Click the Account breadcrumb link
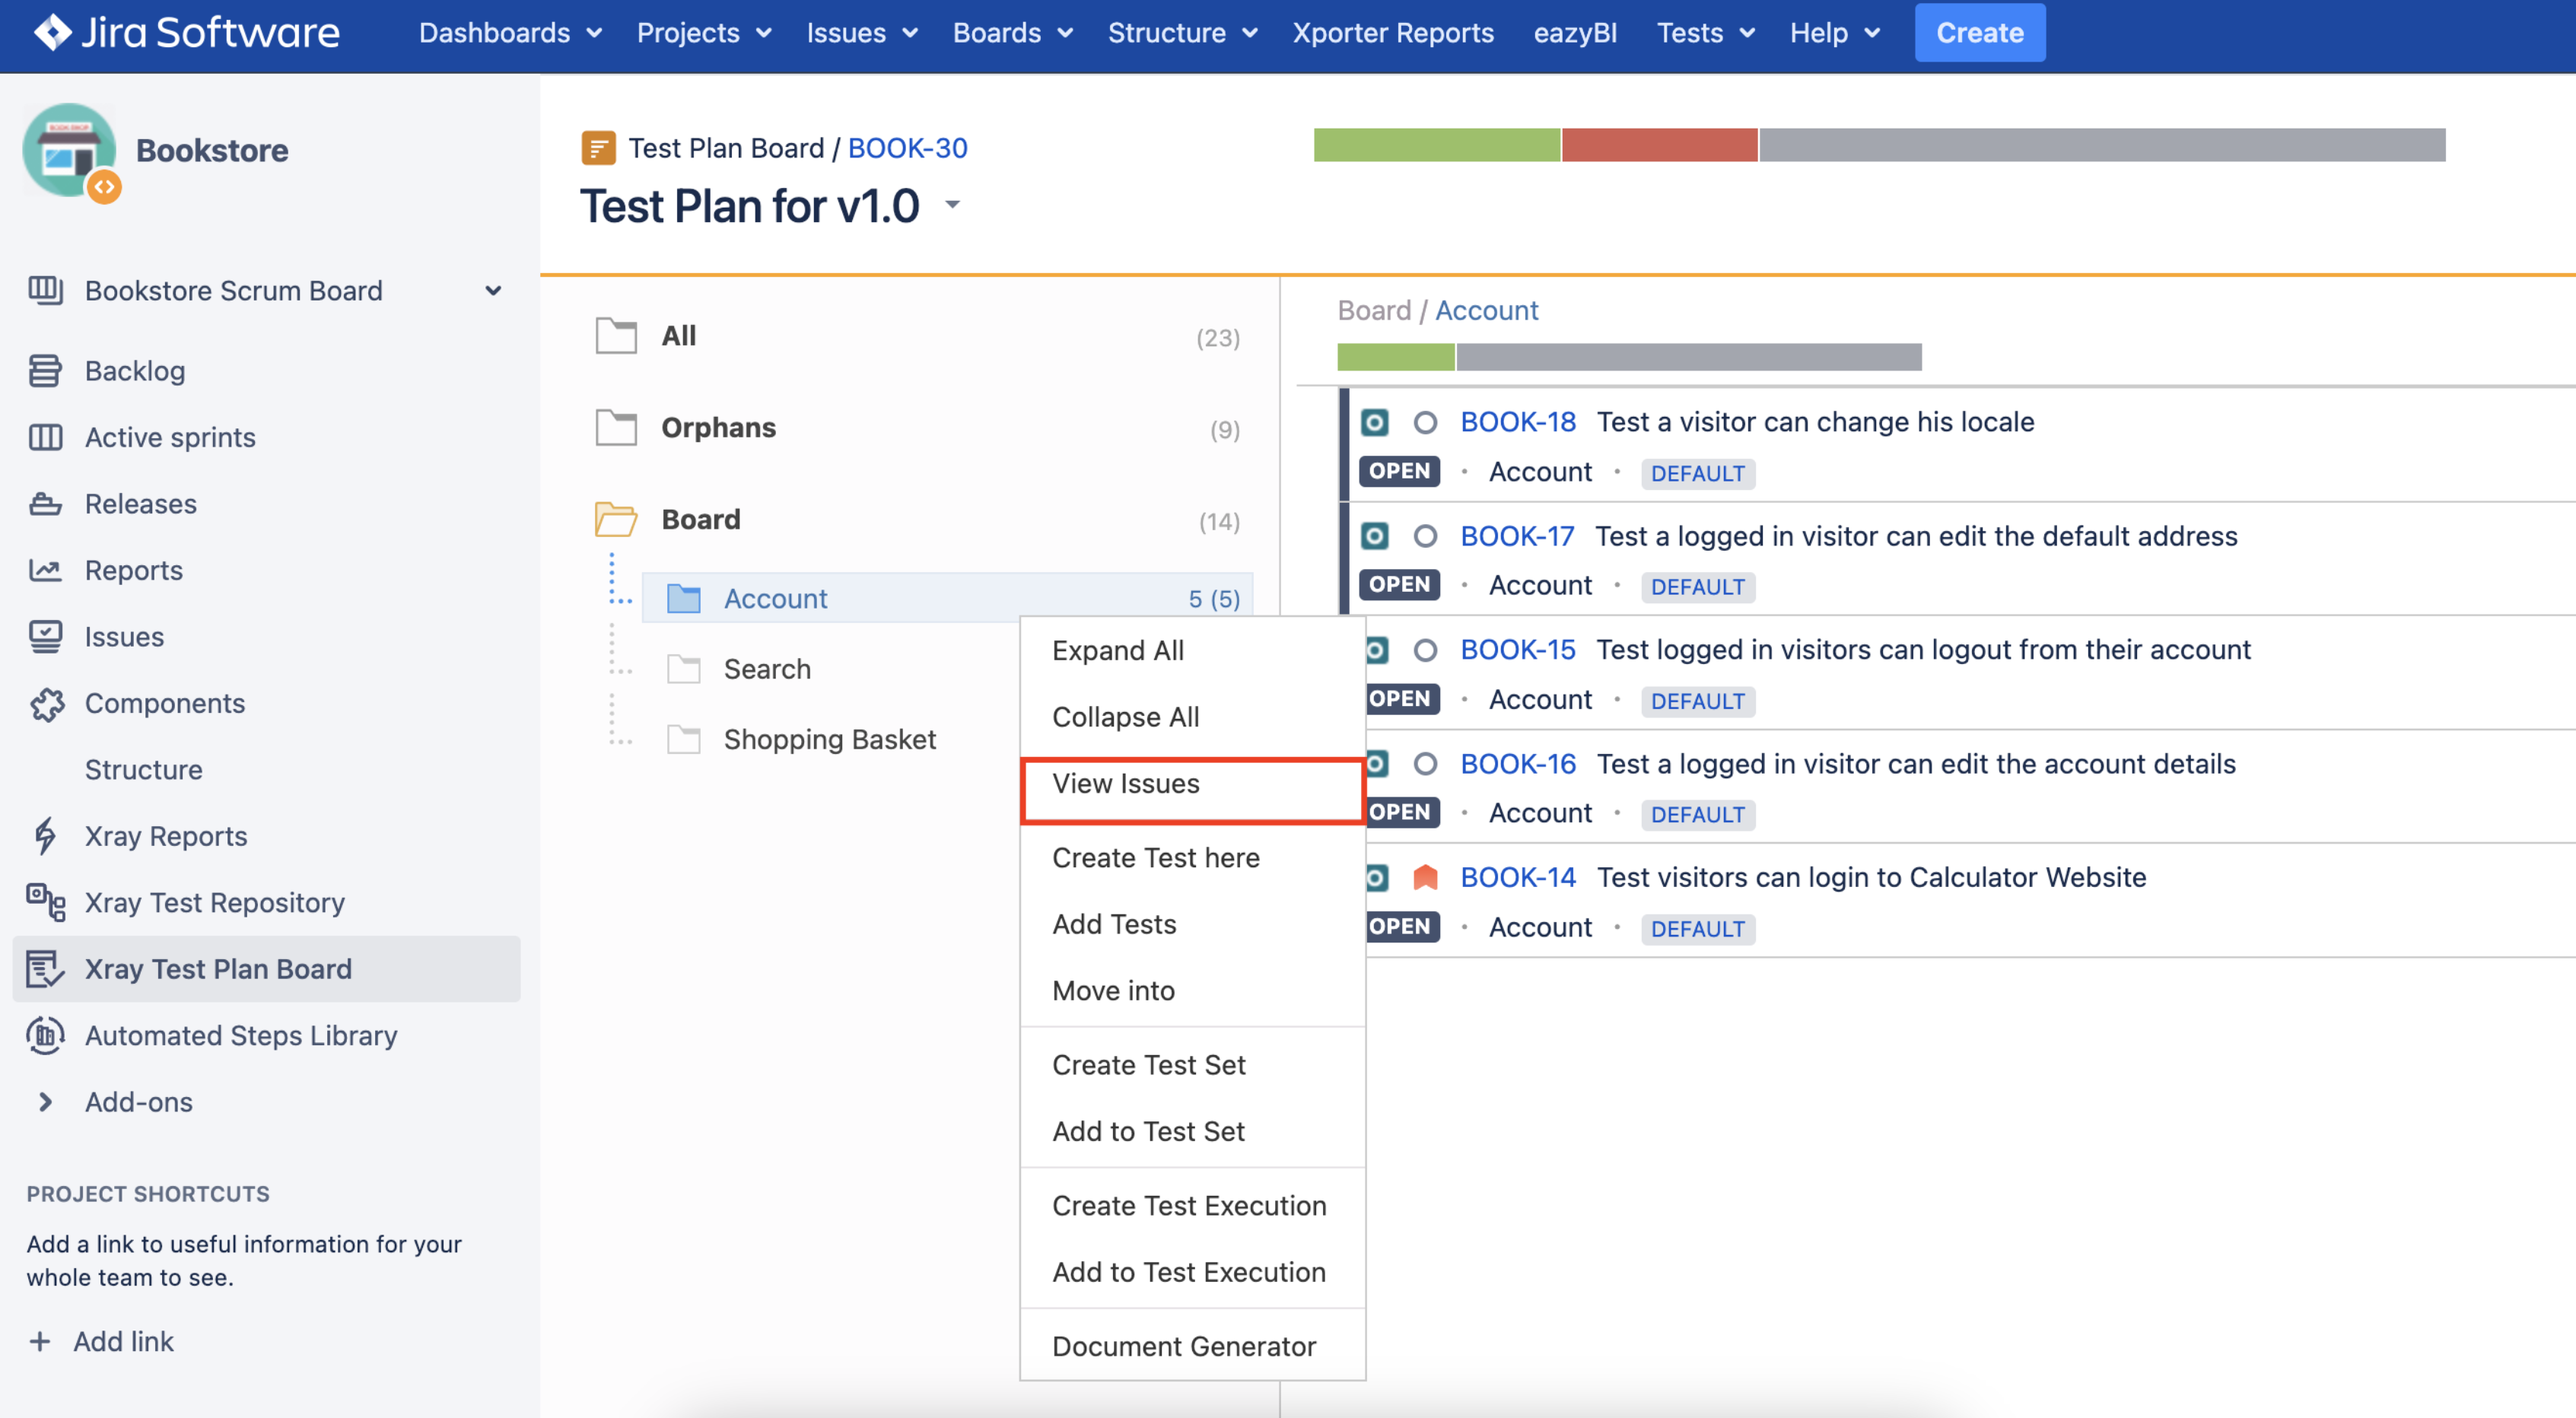 (x=1486, y=310)
